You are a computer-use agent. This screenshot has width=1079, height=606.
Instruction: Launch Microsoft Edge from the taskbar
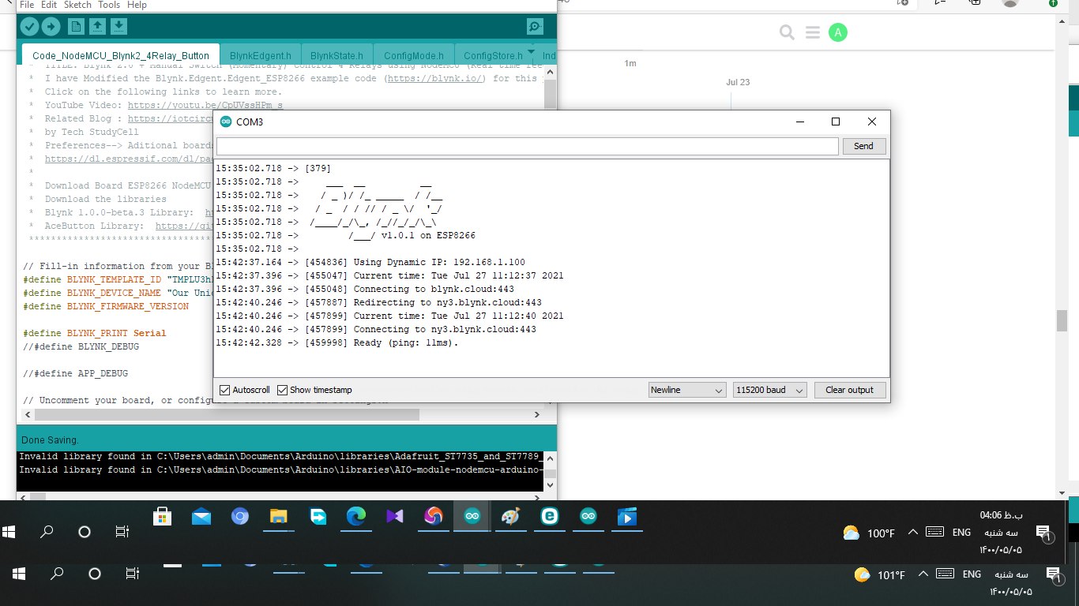point(356,516)
